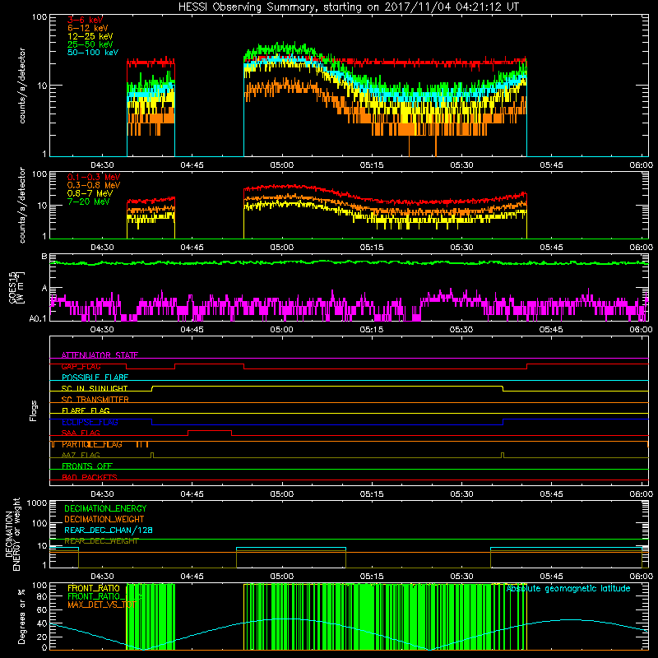The height and width of the screenshot is (658, 658).
Task: Select the BAD_PACKETS flag label
Action: coord(90,477)
